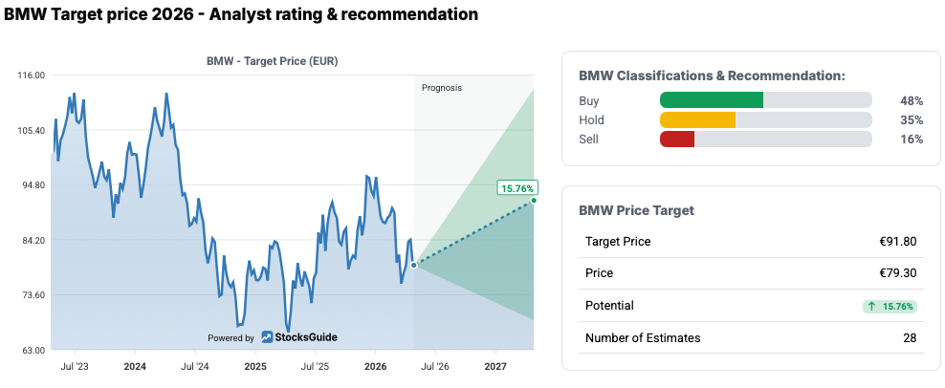This screenshot has height=388, width=945.
Task: Click the Sell 16% percentage
Action: 911,140
